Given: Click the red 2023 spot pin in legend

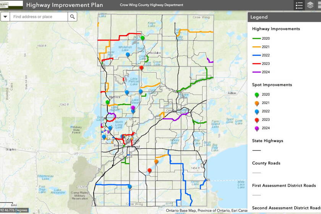Looking at the screenshot, I should click(257, 120).
